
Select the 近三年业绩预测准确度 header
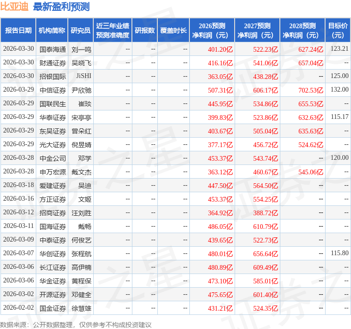click(113, 31)
